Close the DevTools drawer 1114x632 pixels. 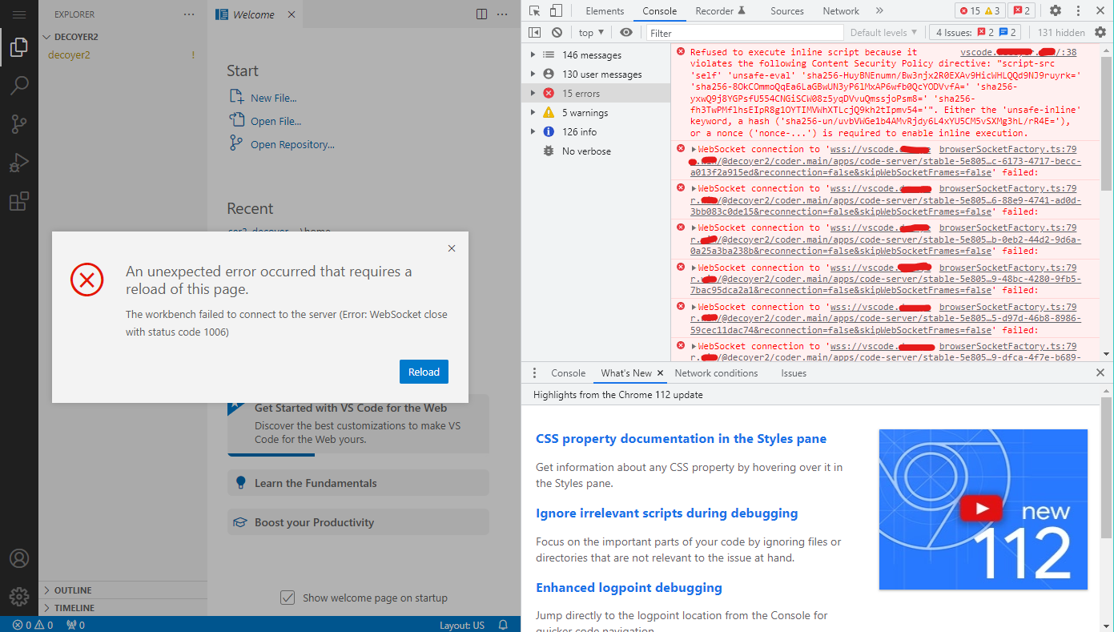coord(1100,373)
